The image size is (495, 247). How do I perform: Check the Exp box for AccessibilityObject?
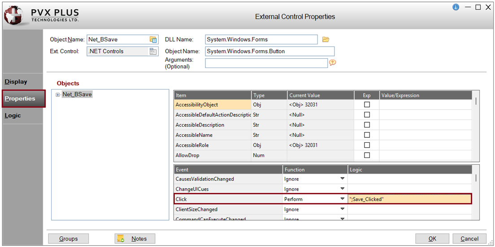[367, 105]
